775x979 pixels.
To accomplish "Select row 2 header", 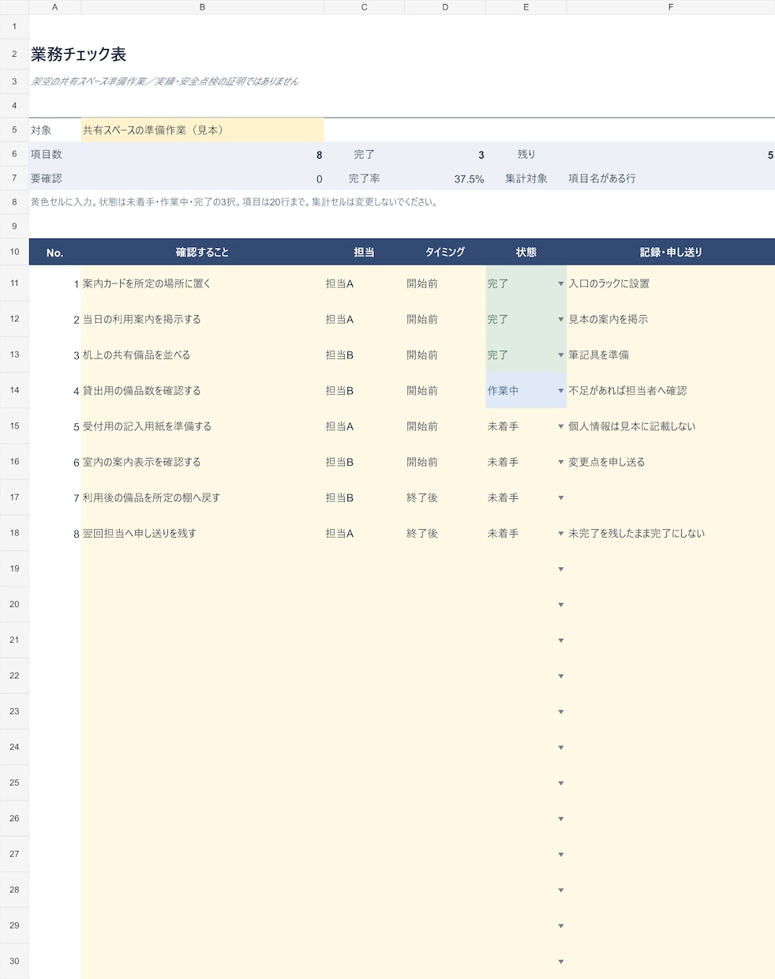I will click(x=14, y=54).
